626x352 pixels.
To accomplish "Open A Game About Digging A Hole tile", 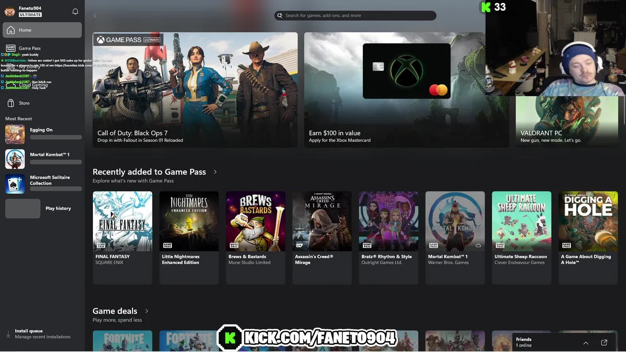I will pos(588,238).
